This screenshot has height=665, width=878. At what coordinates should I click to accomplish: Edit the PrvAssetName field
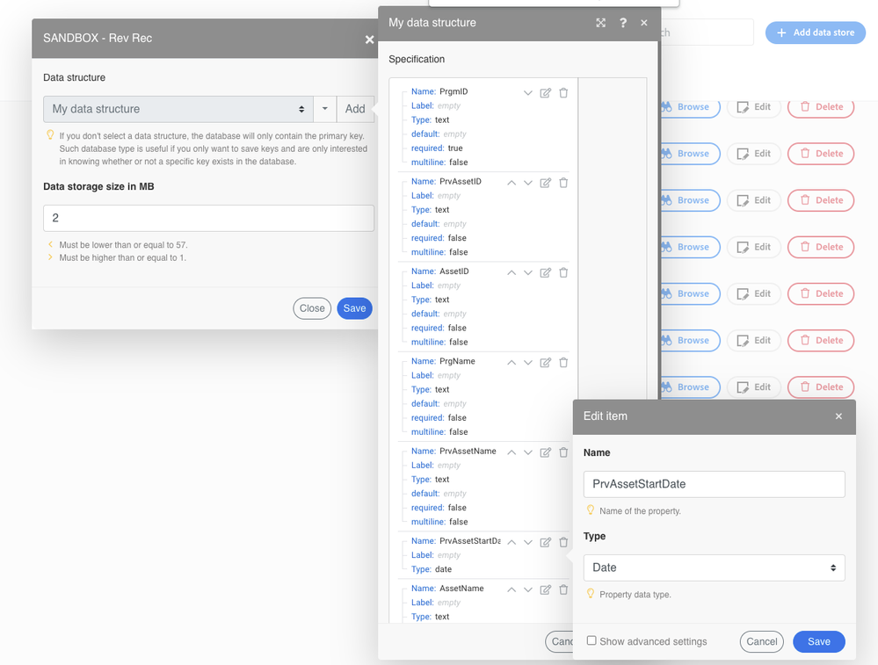[x=545, y=452]
